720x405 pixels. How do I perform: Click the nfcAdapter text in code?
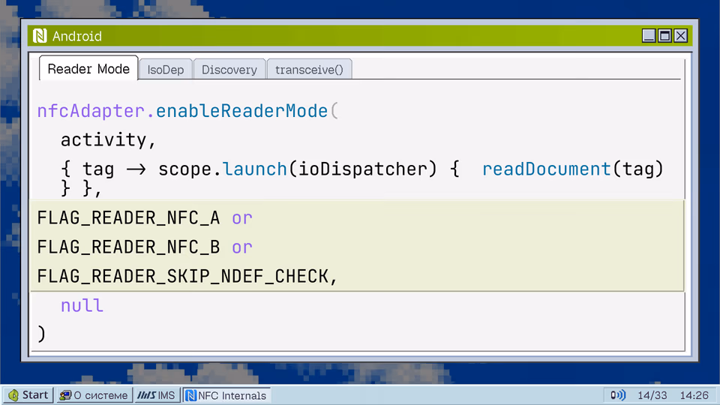(91, 111)
